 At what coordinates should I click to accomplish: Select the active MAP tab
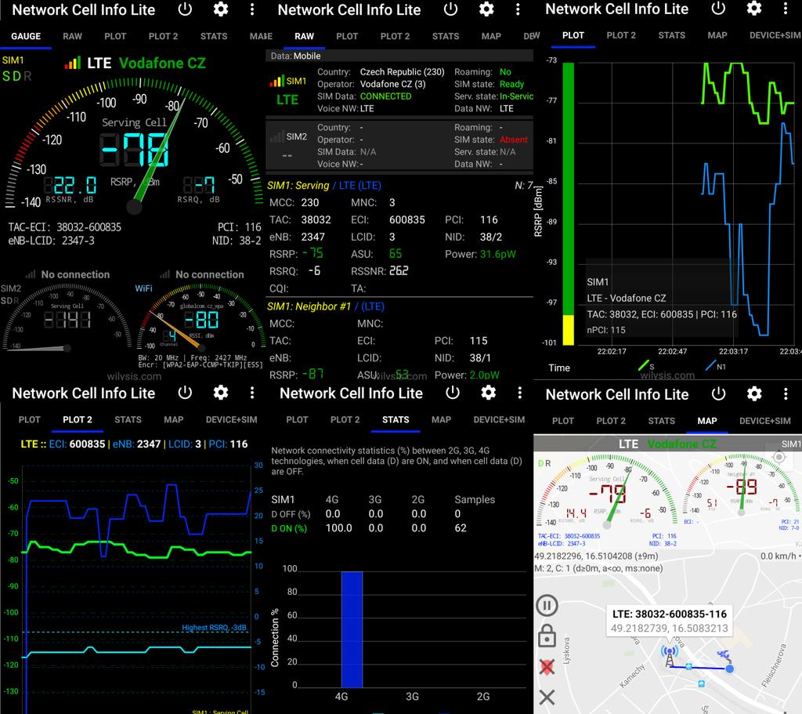pos(707,421)
